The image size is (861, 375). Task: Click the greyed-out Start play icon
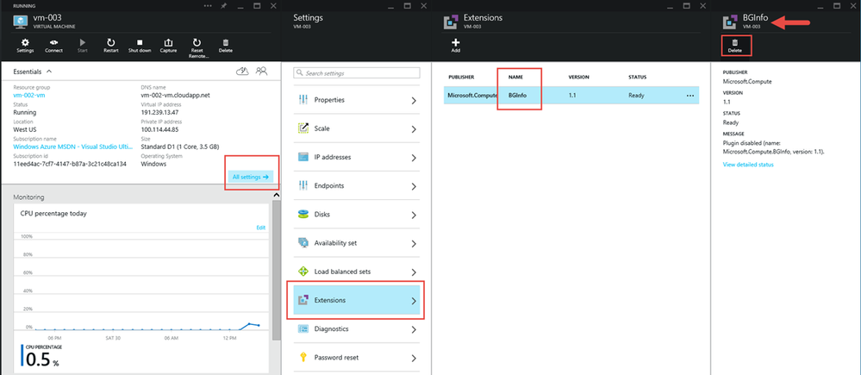point(83,42)
